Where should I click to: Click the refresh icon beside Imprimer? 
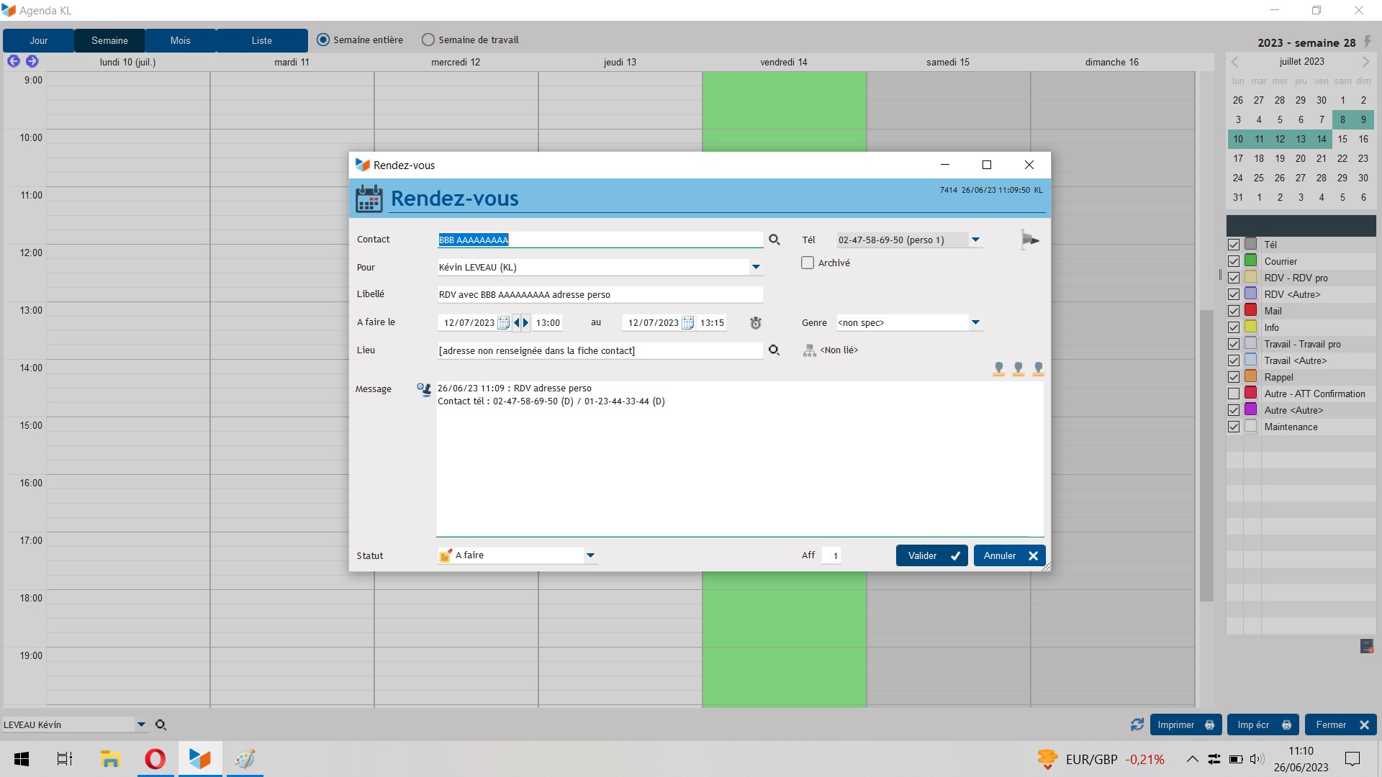coord(1137,725)
